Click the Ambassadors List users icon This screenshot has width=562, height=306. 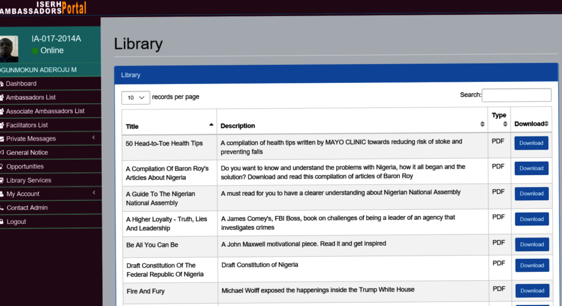[2, 98]
